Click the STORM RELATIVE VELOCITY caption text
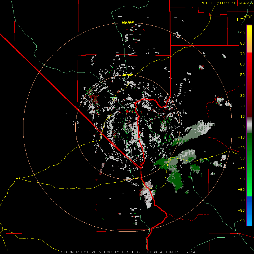254x254 pixels. point(90,252)
